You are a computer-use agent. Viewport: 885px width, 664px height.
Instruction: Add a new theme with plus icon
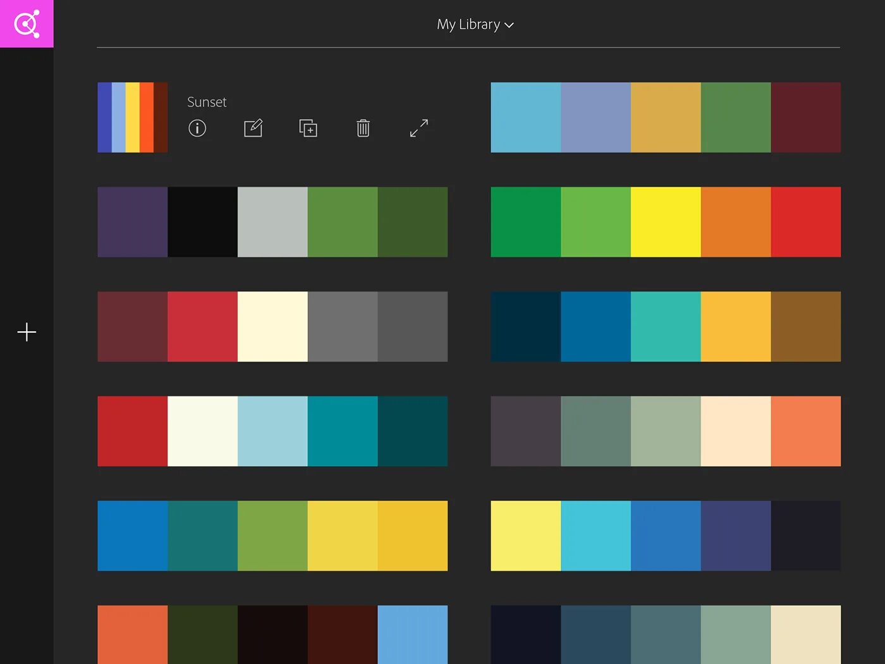click(x=27, y=332)
